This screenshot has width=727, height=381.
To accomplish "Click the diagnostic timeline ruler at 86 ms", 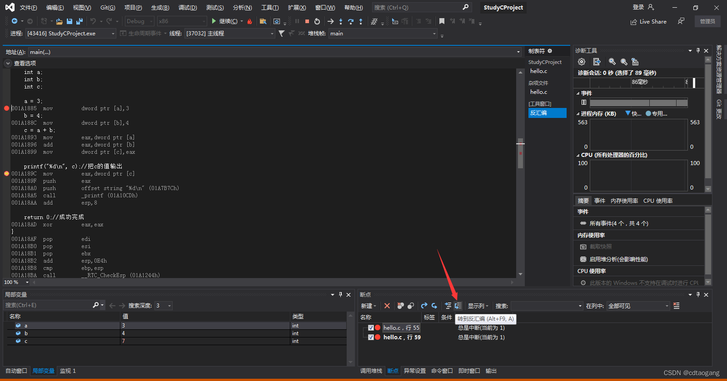I will (x=640, y=82).
